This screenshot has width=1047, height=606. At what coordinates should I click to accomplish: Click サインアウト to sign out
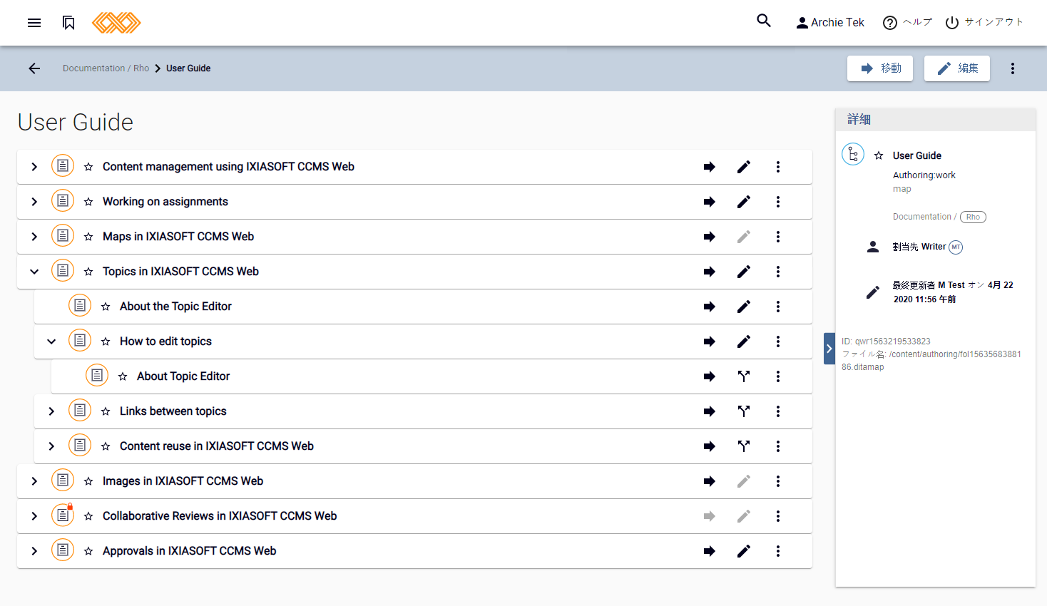(984, 23)
